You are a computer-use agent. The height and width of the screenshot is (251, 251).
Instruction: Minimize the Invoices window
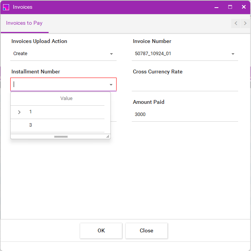(x=216, y=7)
